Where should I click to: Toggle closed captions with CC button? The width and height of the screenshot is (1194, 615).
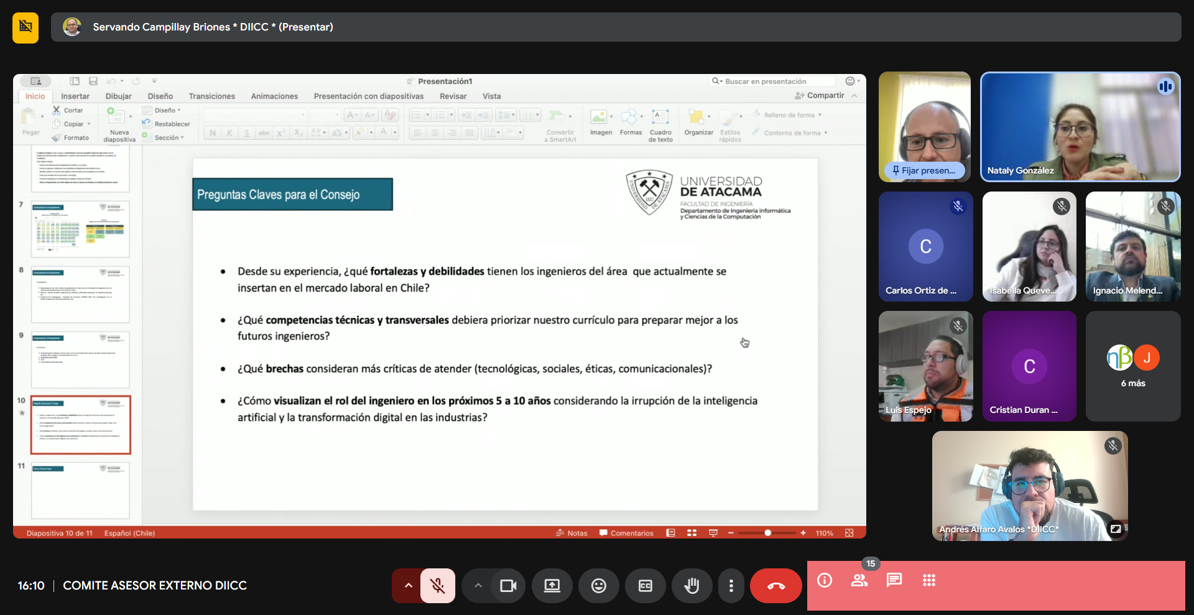(x=646, y=586)
